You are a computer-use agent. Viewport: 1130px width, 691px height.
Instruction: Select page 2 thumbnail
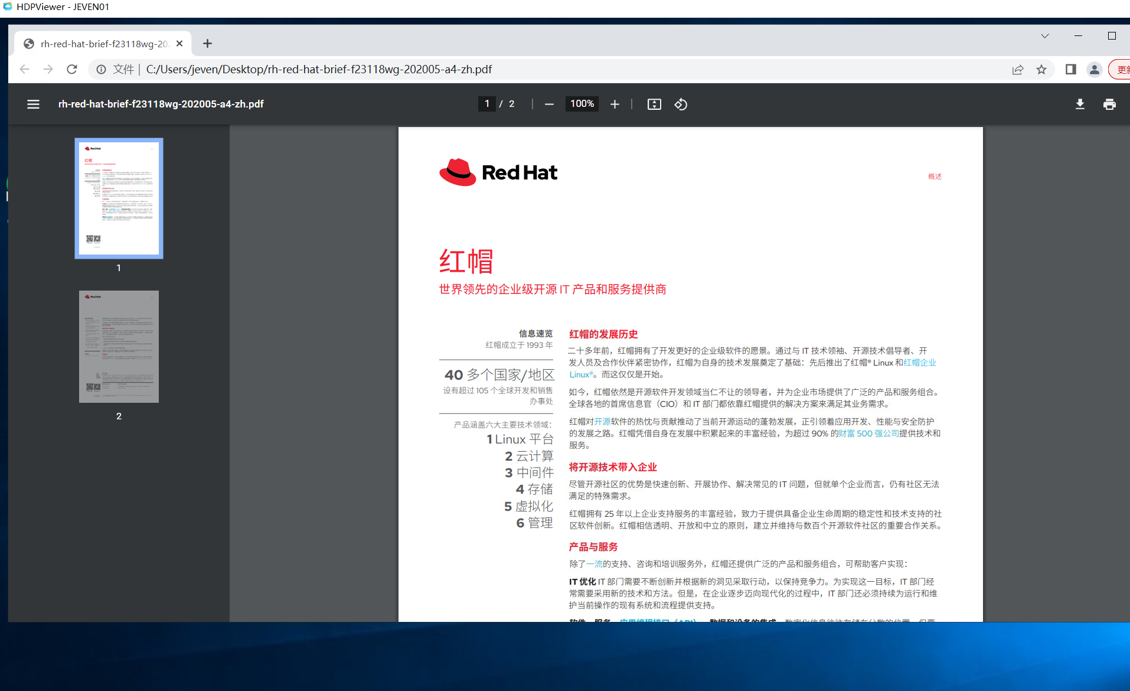(x=119, y=347)
